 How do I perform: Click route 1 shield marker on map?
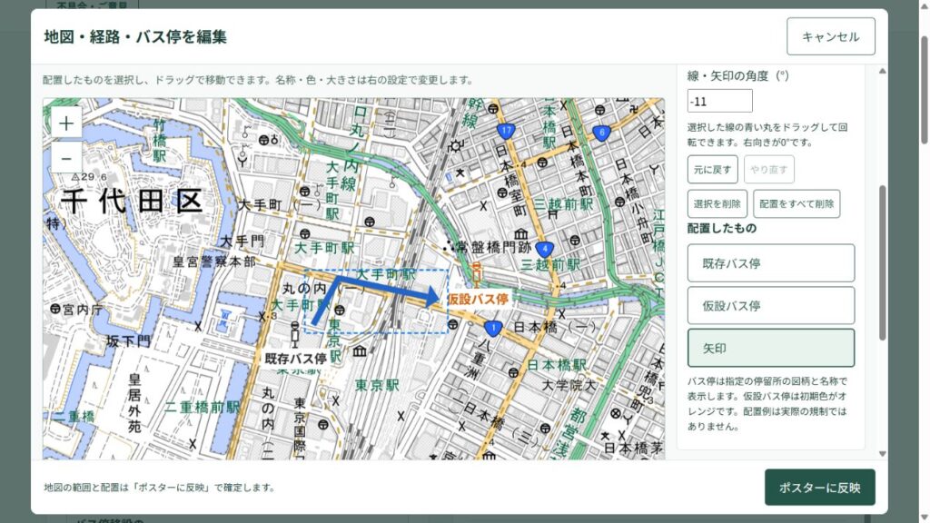pos(493,328)
